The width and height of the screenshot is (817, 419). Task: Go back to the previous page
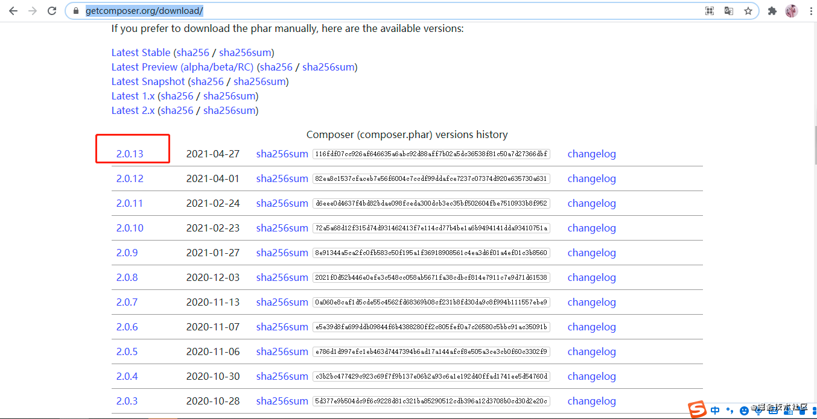(13, 11)
